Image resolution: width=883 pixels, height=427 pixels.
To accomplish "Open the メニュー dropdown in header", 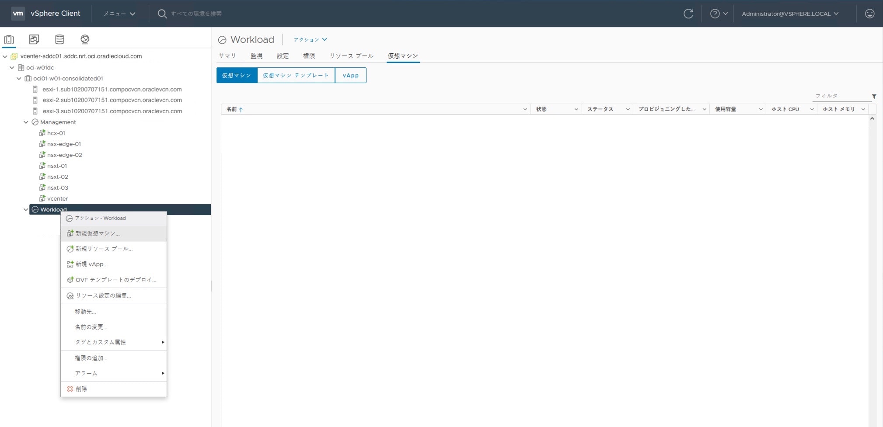I will [119, 14].
